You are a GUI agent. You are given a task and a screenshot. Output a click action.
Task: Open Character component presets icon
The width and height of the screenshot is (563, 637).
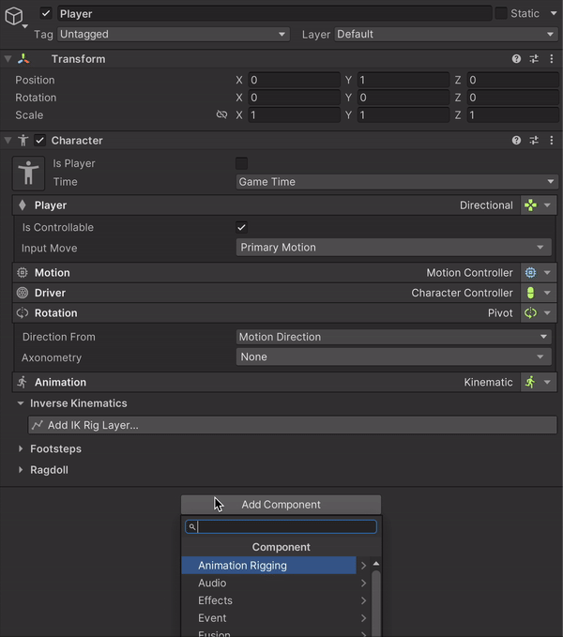coord(534,141)
